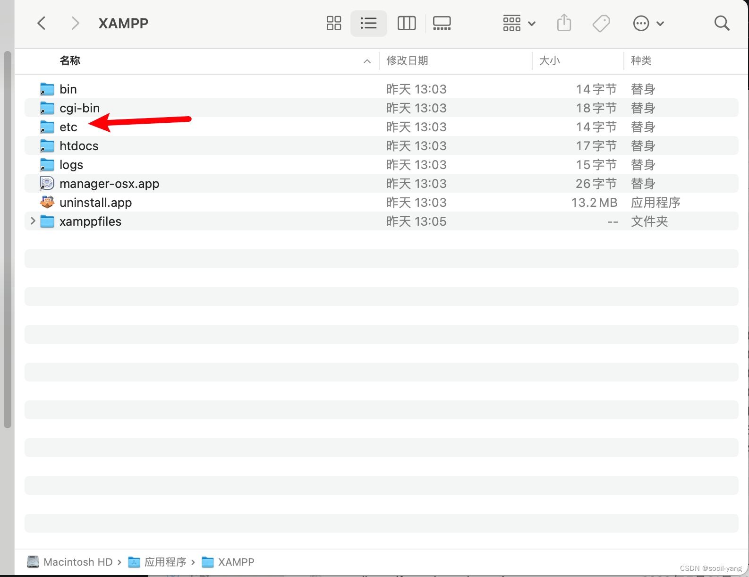
Task: Click the 应用程序 folder icon in path bar
Action: click(134, 562)
